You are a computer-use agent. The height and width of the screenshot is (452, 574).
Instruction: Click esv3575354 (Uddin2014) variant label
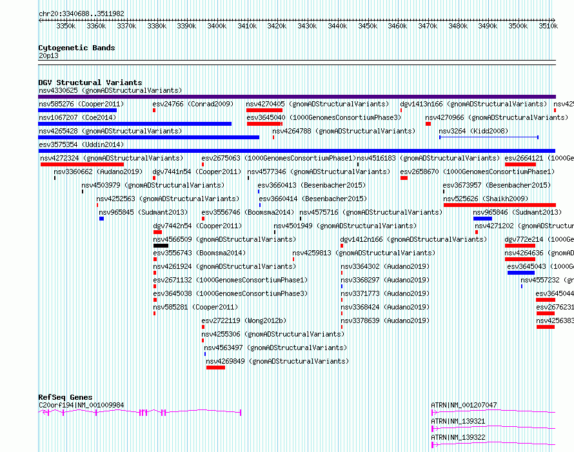click(x=81, y=144)
